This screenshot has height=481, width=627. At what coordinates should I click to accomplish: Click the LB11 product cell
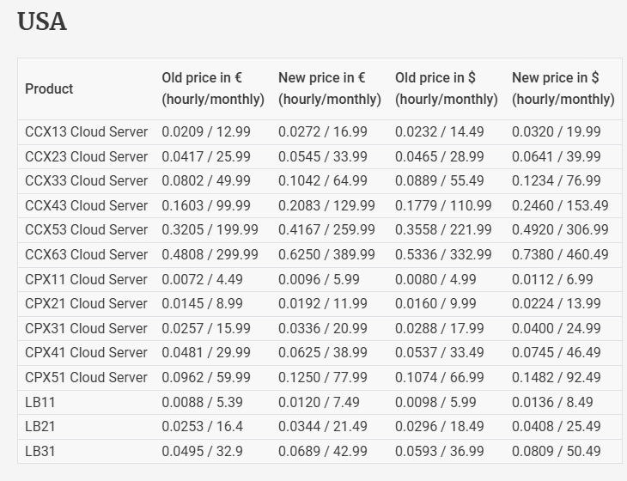pos(40,402)
